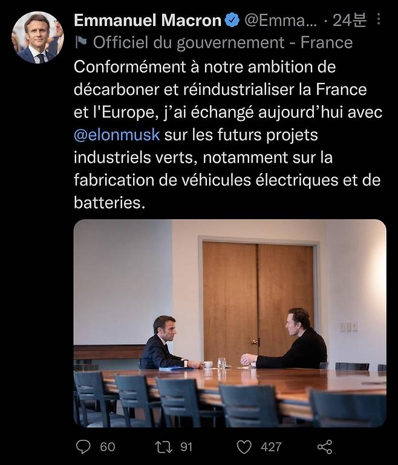Open the @elonmusk mention link
The width and height of the screenshot is (398, 465).
coord(117,134)
